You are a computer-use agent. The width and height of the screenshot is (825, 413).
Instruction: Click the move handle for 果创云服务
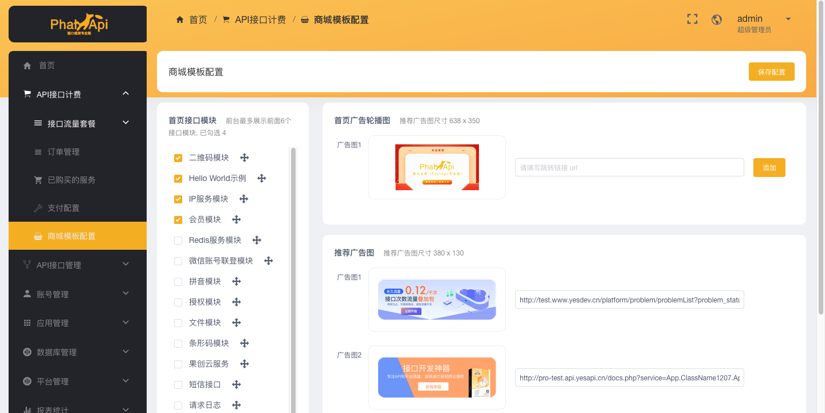[244, 364]
